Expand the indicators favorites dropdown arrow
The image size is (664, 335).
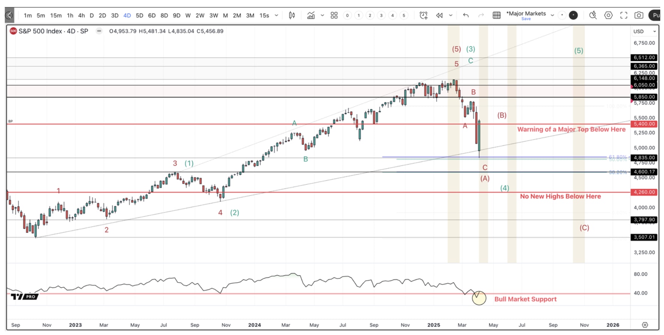[x=322, y=15]
